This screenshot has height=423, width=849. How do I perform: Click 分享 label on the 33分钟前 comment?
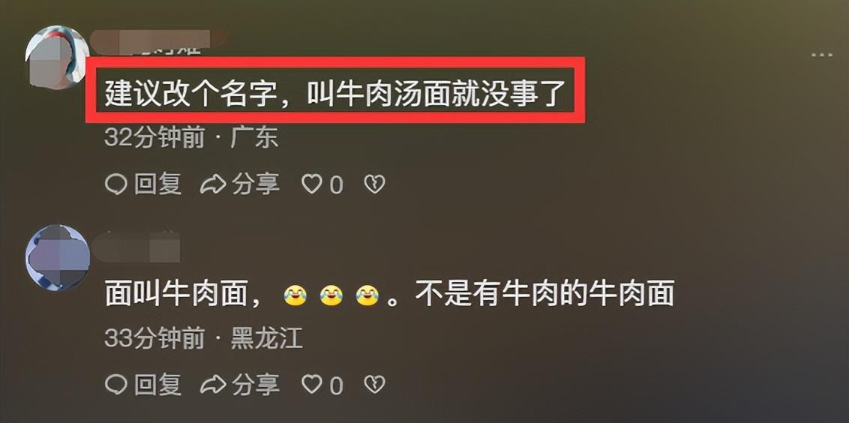(256, 385)
